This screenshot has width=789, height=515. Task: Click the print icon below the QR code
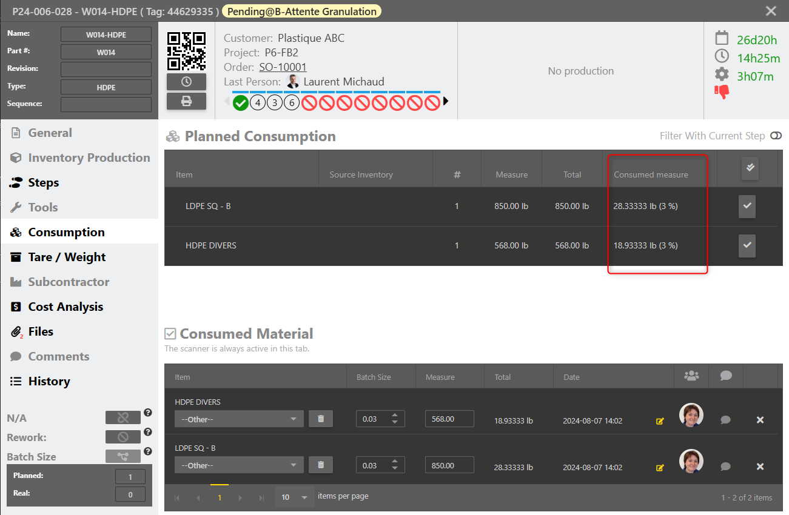tap(186, 101)
